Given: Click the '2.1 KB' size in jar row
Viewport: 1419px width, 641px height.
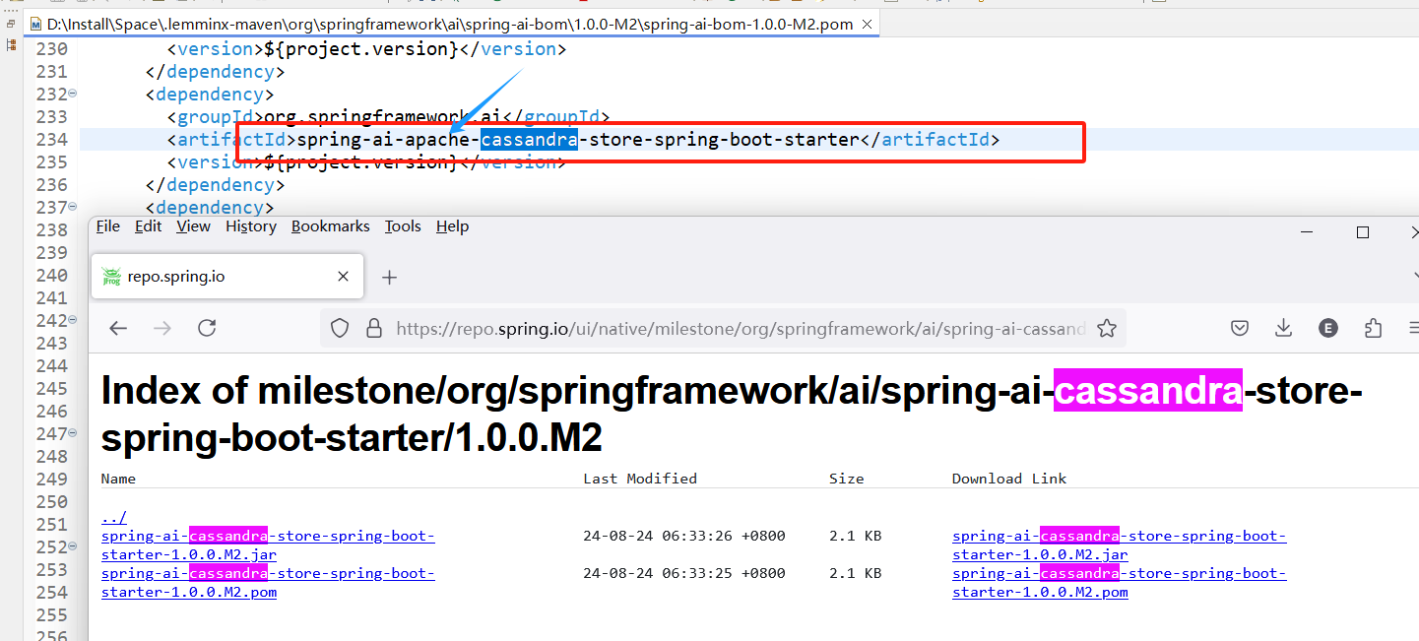Looking at the screenshot, I should [855, 537].
